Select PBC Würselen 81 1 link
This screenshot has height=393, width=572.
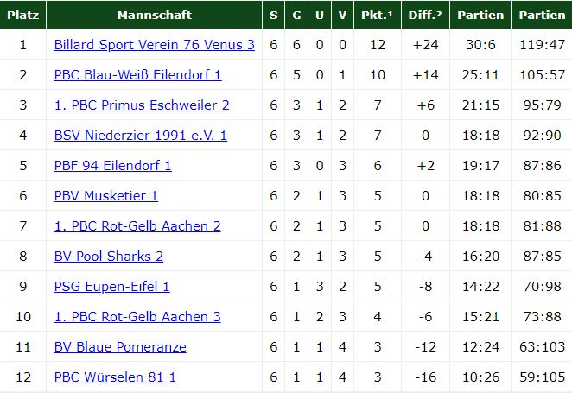[x=115, y=377]
